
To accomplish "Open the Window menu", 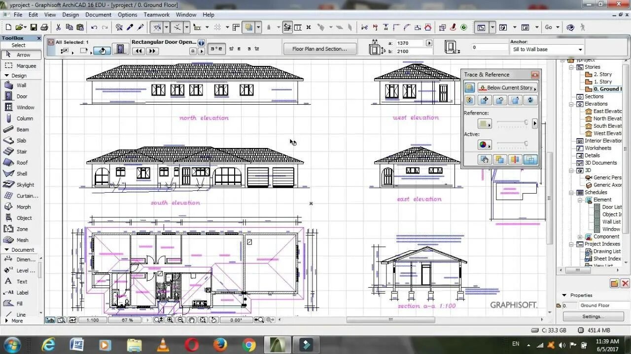I will [186, 15].
